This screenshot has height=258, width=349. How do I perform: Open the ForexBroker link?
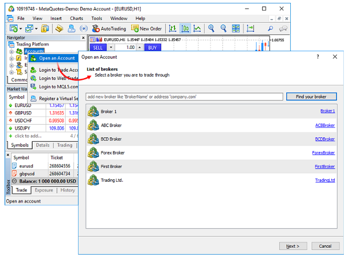(x=323, y=153)
